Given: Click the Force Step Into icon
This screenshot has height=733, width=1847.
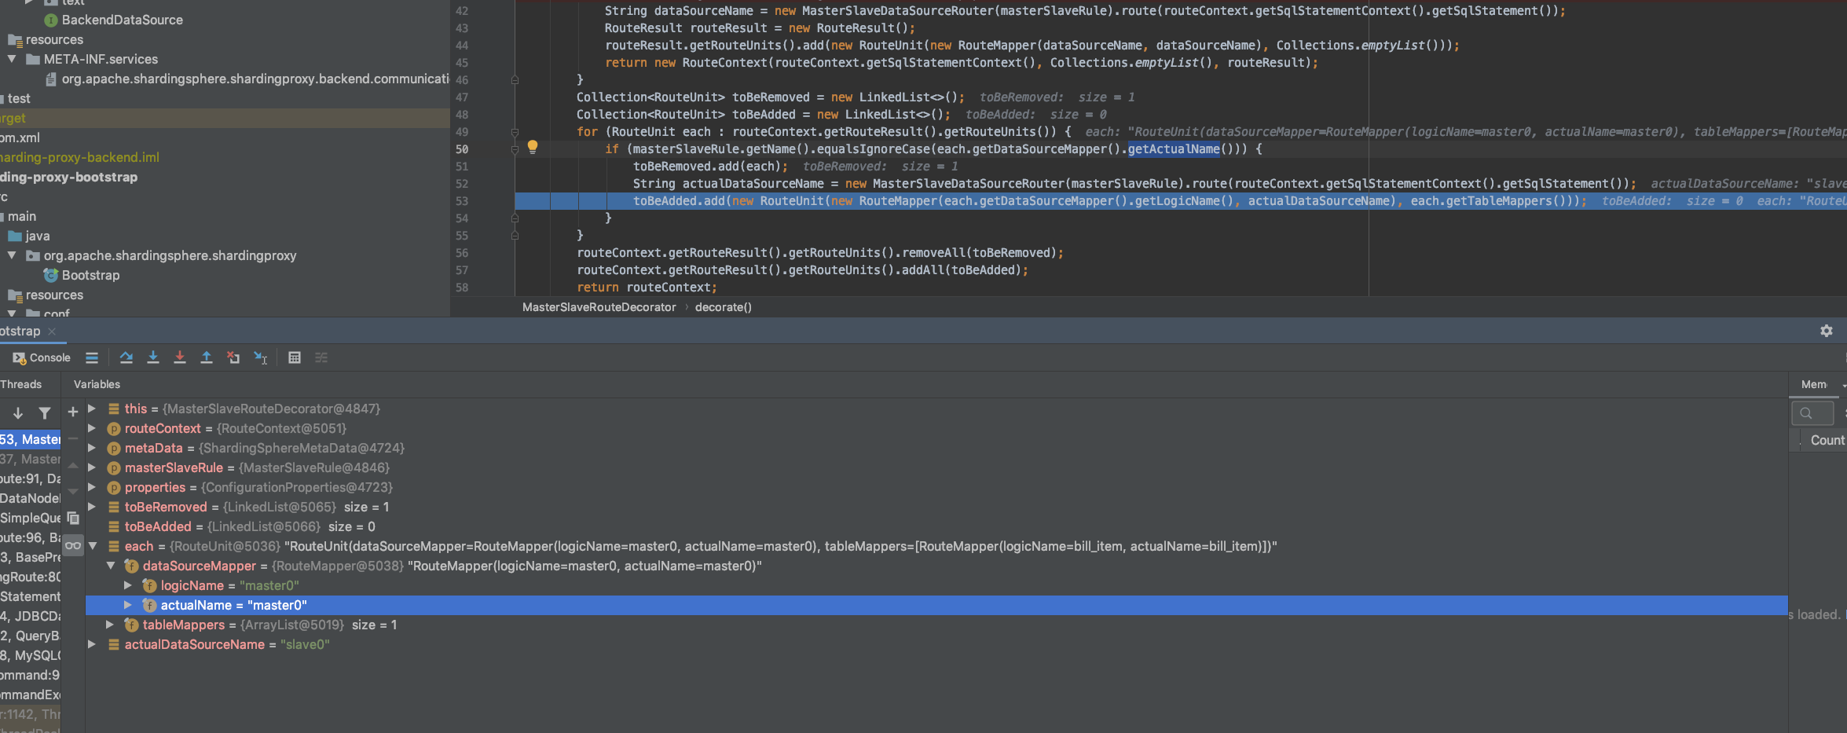Looking at the screenshot, I should pyautogui.click(x=180, y=357).
